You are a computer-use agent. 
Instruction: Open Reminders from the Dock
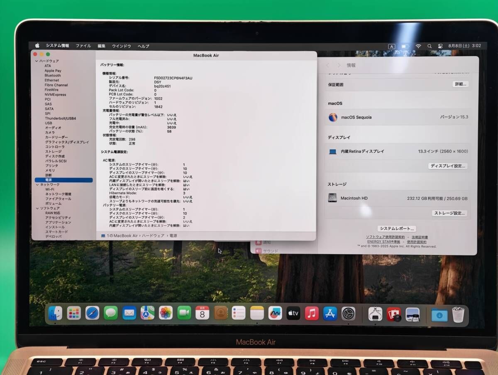point(239,313)
